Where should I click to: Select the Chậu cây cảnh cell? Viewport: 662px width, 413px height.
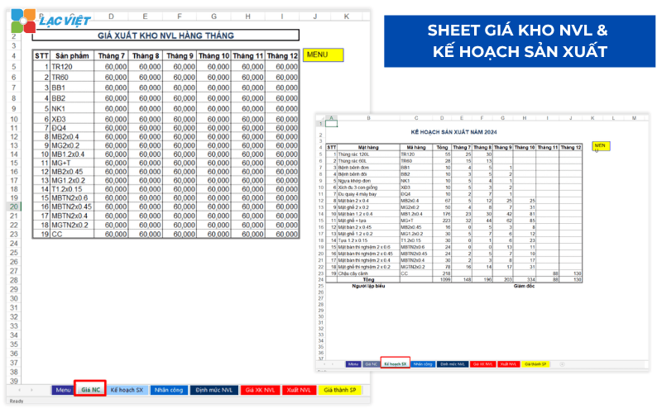(x=368, y=273)
